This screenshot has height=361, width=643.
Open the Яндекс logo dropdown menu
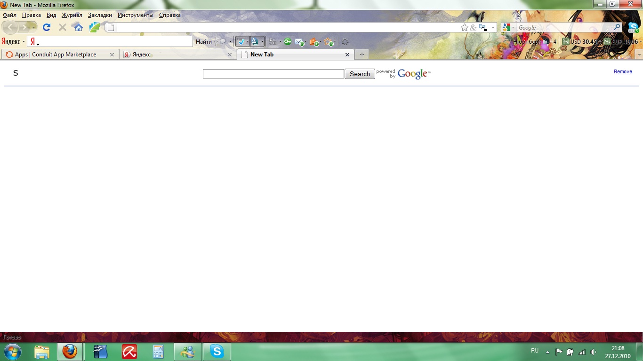(13, 42)
